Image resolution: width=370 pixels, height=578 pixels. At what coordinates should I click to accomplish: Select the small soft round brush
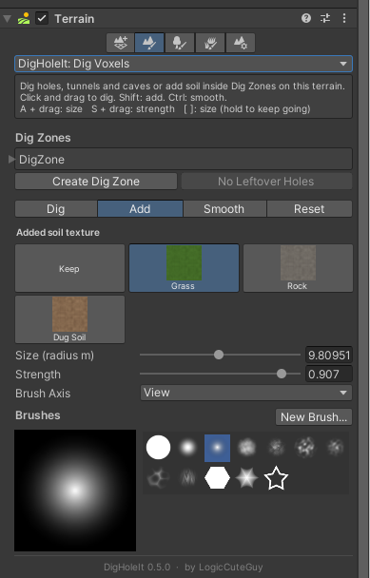coord(187,448)
